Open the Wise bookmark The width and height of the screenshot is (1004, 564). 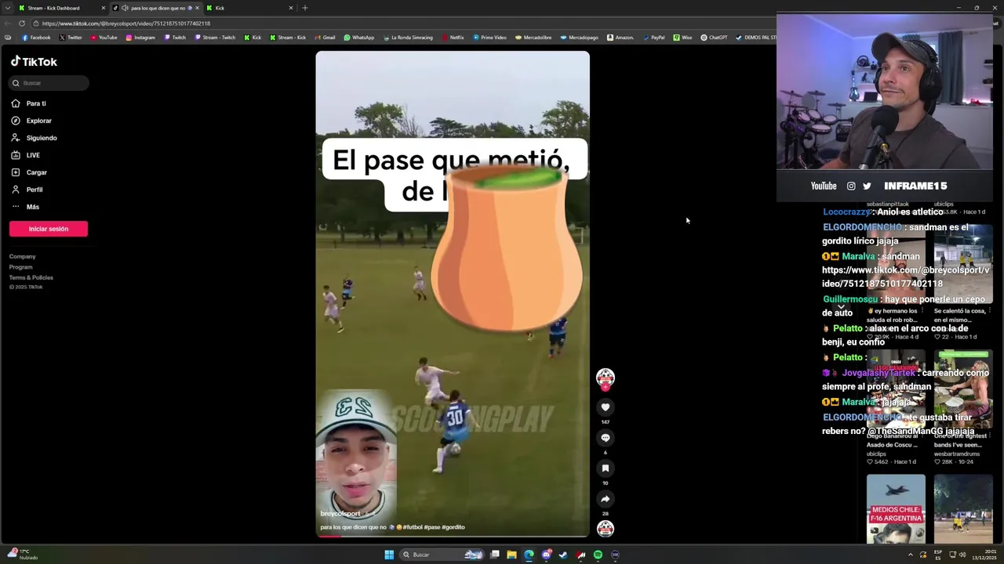tap(682, 38)
